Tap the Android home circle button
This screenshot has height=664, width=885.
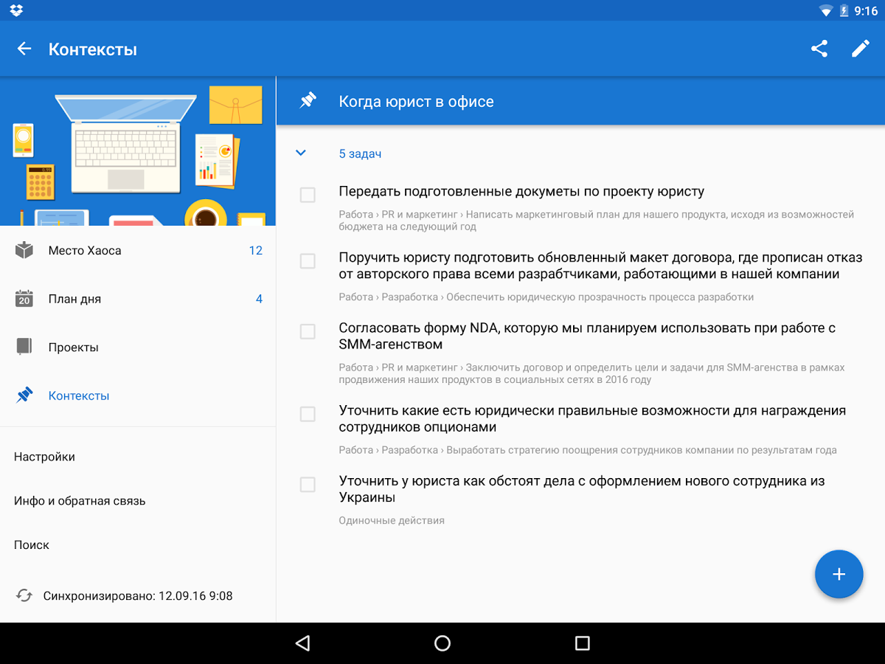[442, 643]
